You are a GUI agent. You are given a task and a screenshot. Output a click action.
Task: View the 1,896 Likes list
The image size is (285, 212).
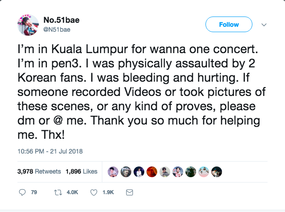point(81,171)
